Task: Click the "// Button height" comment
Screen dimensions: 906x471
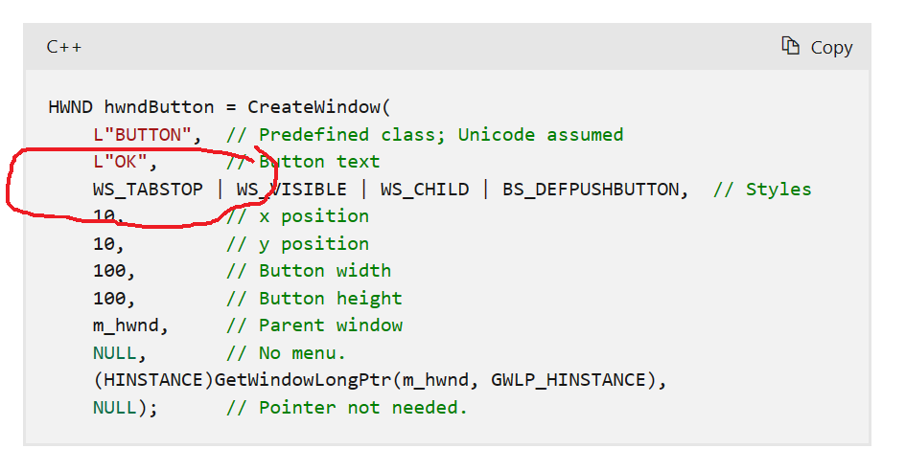Action: point(314,298)
